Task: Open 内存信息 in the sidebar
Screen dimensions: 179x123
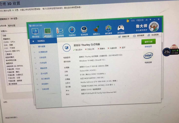Action: 43,63
